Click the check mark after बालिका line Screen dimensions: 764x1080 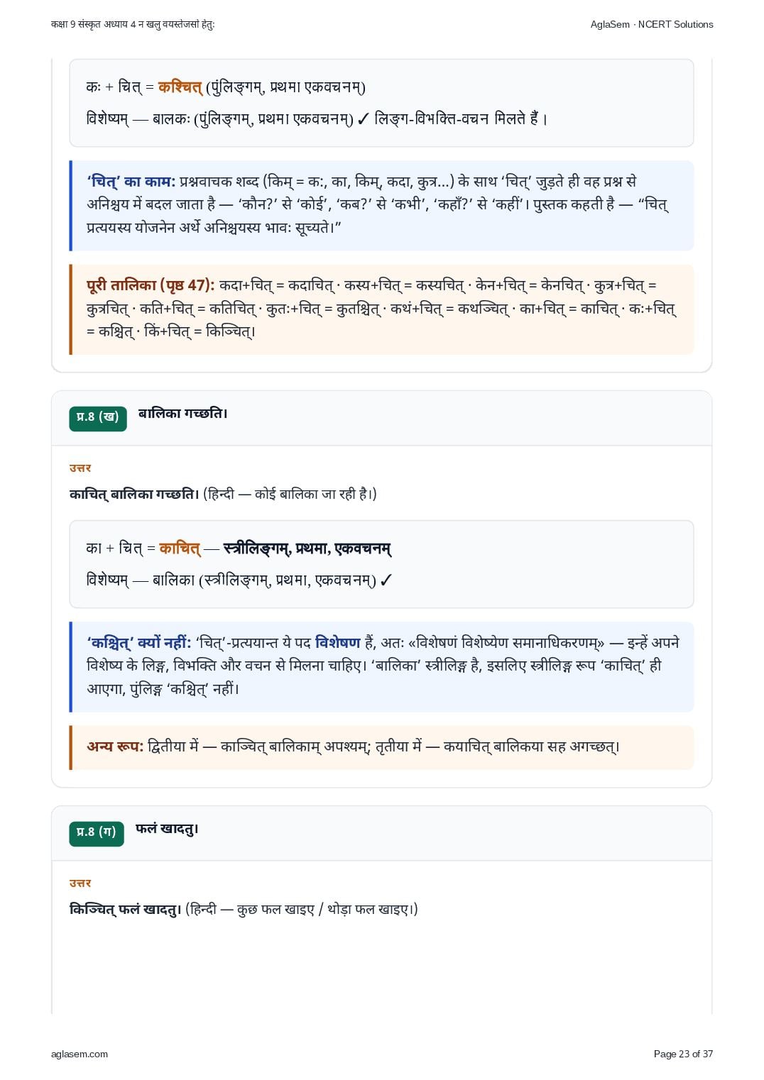point(386,580)
